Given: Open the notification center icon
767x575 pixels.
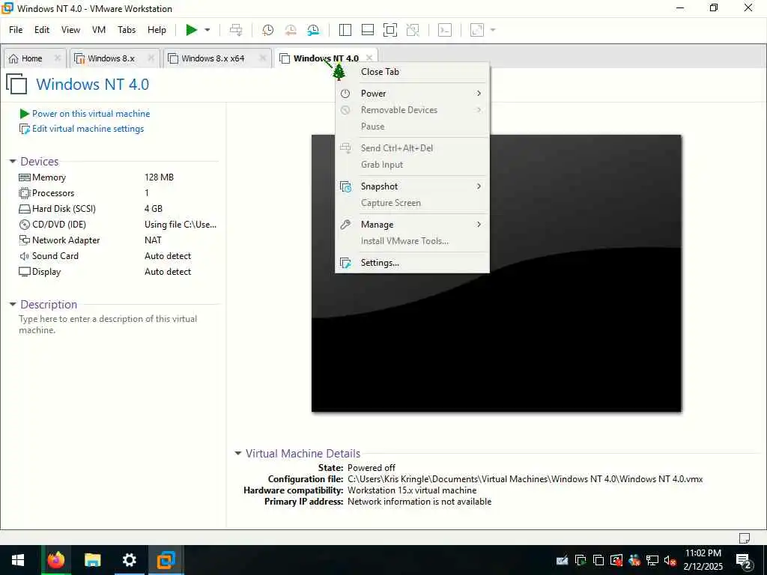Looking at the screenshot, I should tap(744, 560).
